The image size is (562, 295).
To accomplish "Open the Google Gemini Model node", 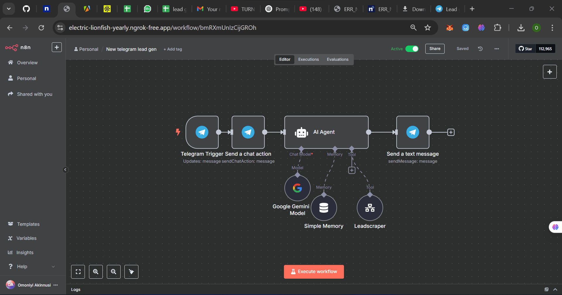I will 297,188.
